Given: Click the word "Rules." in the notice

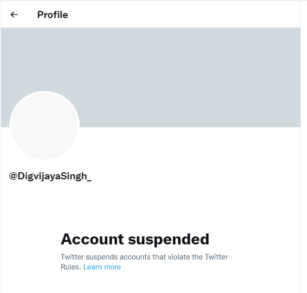Looking at the screenshot, I should (x=71, y=267).
